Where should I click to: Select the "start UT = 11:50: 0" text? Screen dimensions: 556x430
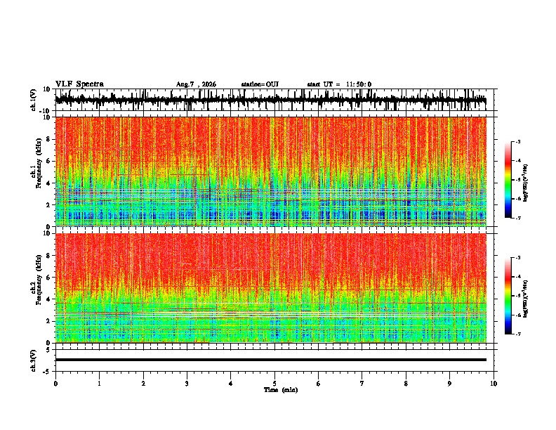click(x=339, y=84)
